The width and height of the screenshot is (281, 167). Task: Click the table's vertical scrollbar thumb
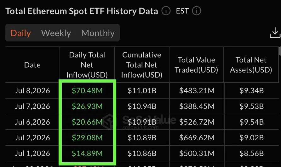(x=280, y=51)
